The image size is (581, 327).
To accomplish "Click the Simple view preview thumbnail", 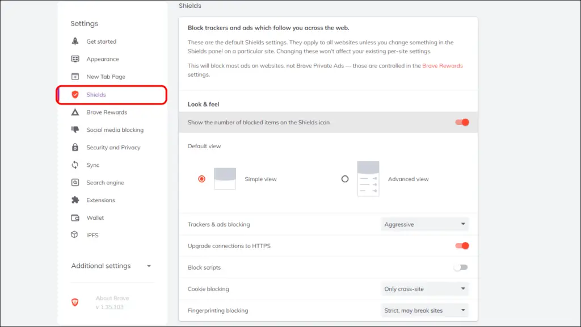I will 225,179.
